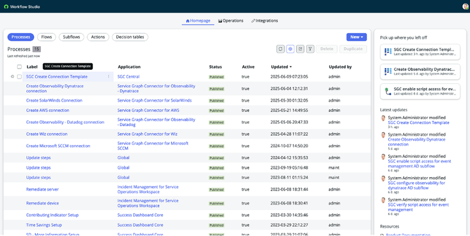Click the Application column header
The image size is (470, 236).
coord(129,67)
